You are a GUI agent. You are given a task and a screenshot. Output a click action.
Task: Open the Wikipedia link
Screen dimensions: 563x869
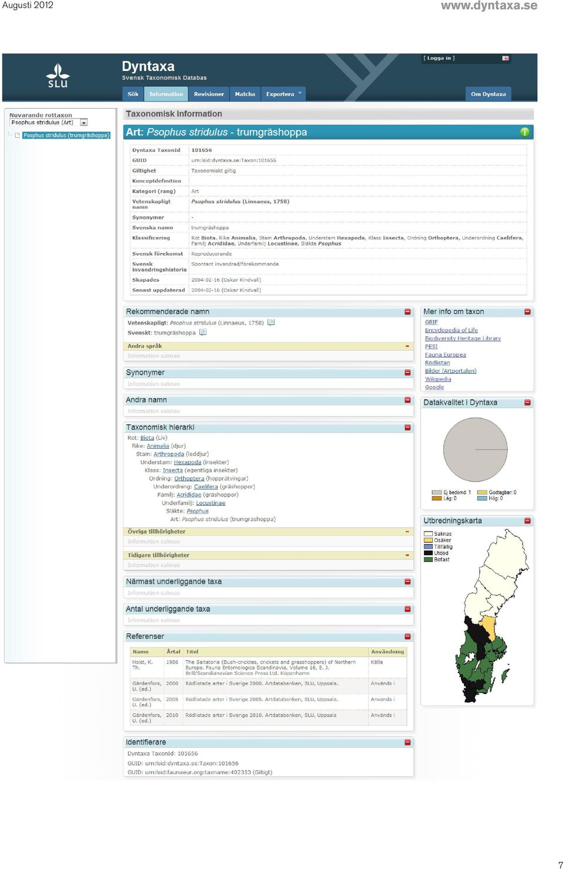(x=438, y=379)
